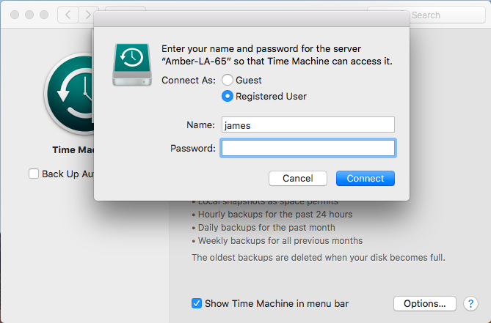
Task: Click the gray zoom window button
Action: coord(44,15)
